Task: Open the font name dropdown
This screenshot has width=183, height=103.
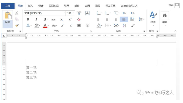Action: (64, 13)
